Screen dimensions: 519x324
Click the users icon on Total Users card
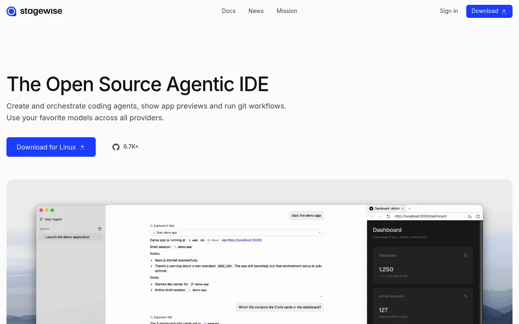(465, 256)
